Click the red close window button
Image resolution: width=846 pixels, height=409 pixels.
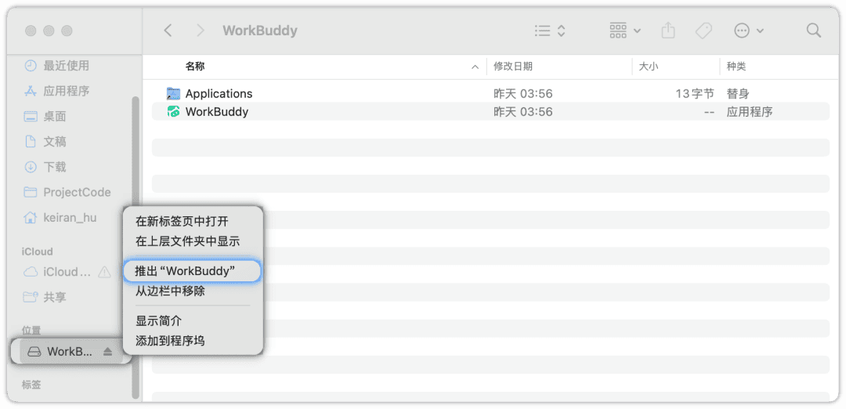tap(31, 31)
